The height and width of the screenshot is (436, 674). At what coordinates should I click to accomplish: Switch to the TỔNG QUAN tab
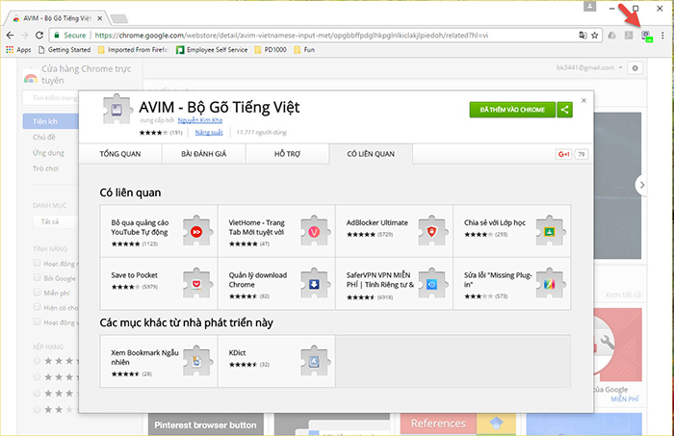120,154
